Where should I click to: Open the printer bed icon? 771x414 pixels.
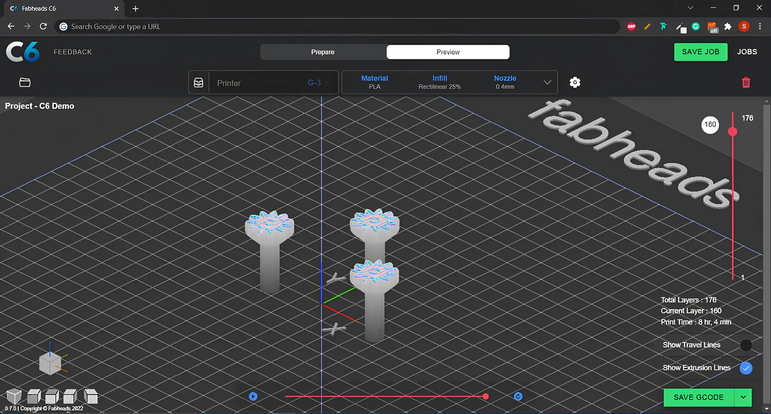tap(199, 82)
